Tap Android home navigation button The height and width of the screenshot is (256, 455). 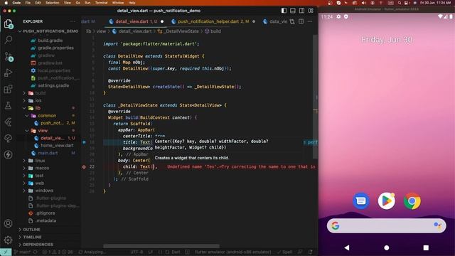tap(386, 247)
